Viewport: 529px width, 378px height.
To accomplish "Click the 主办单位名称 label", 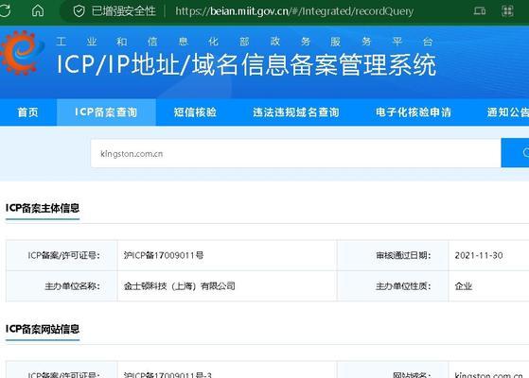I will point(72,286).
